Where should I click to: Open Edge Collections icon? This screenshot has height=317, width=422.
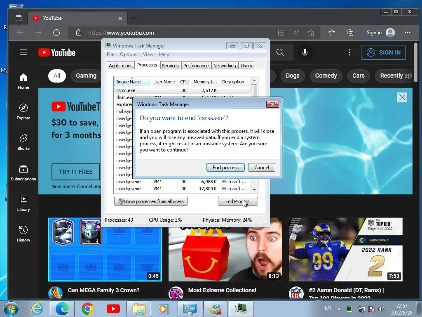[x=349, y=33]
